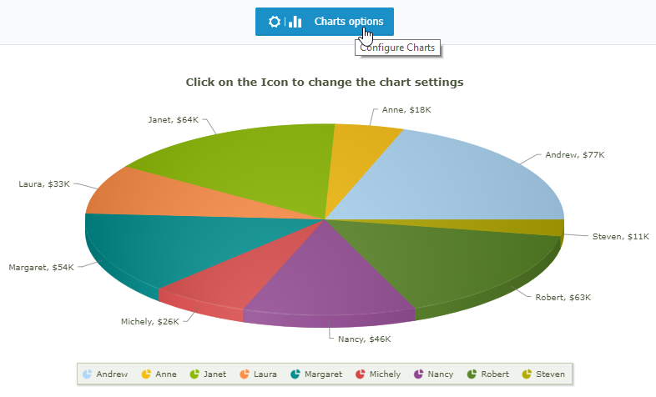The image size is (656, 397).
Task: Click Andrew's light blue legend pie icon
Action: coord(87,374)
